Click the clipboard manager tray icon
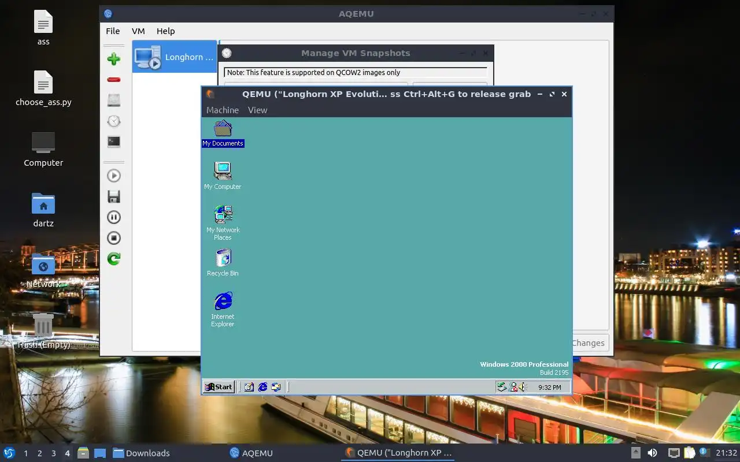 (689, 453)
